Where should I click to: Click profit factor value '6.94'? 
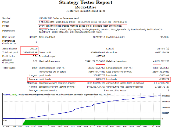(x=35, y=56)
